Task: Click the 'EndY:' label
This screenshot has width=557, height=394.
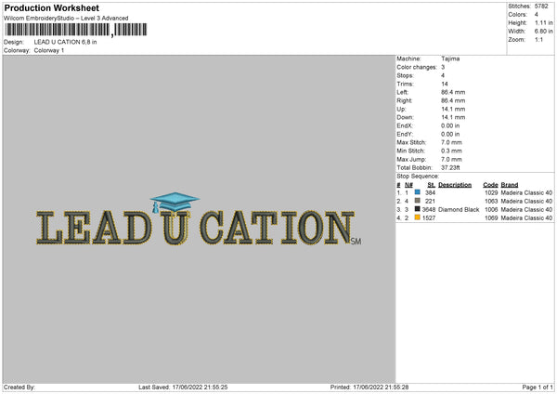Action: point(405,135)
